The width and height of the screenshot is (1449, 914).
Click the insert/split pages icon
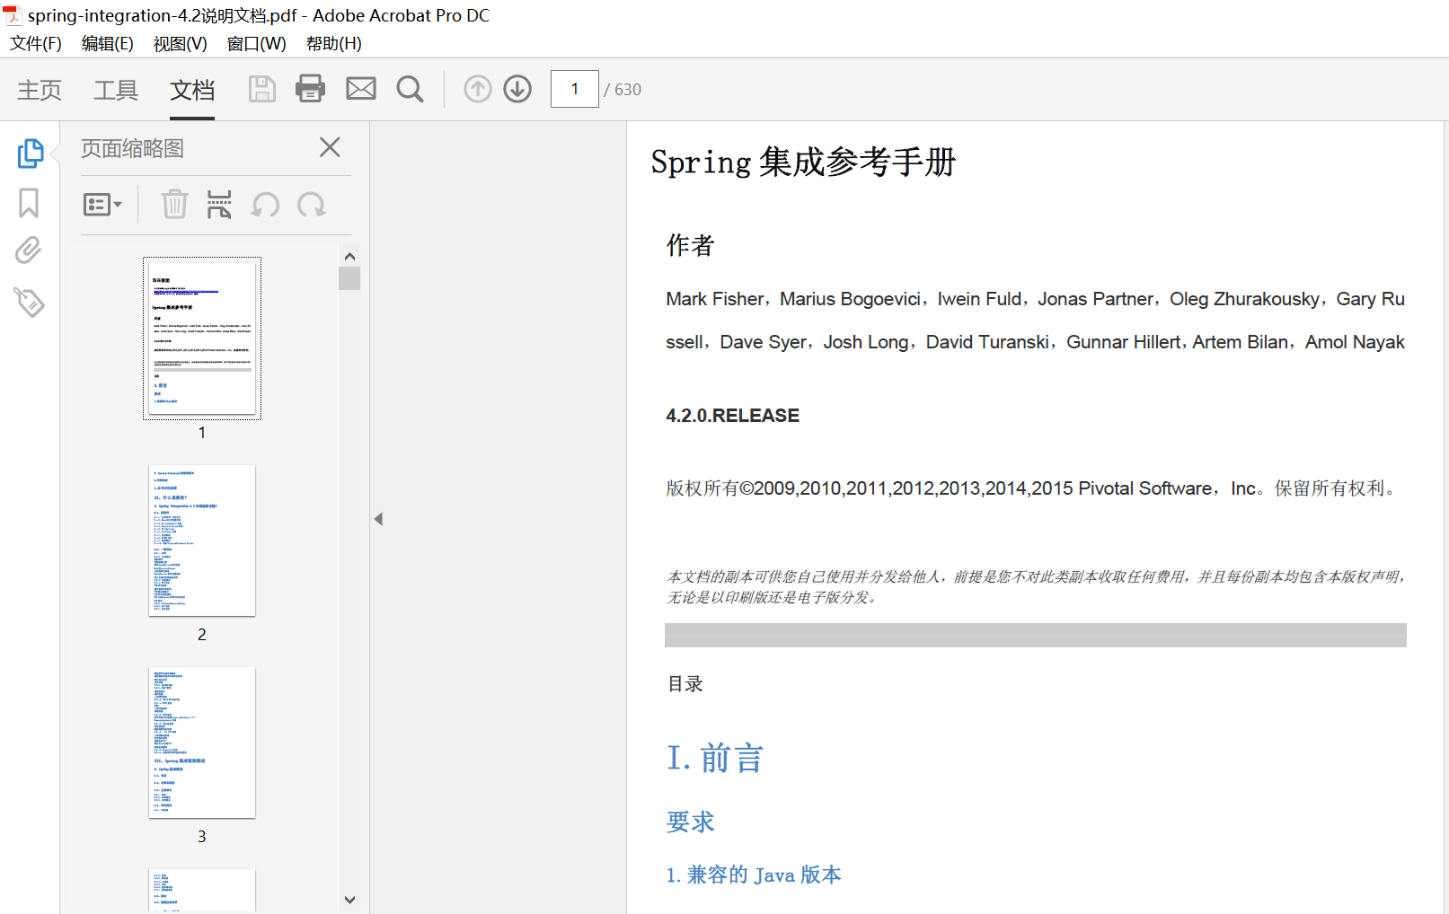[219, 205]
